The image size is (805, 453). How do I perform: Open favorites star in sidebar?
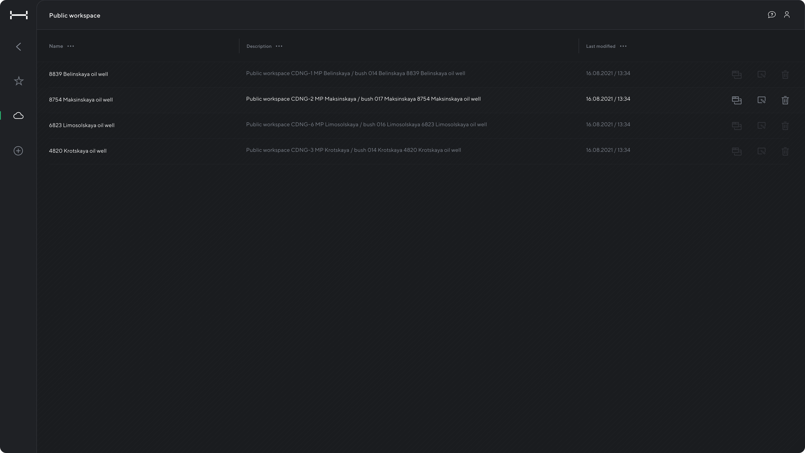(x=19, y=81)
